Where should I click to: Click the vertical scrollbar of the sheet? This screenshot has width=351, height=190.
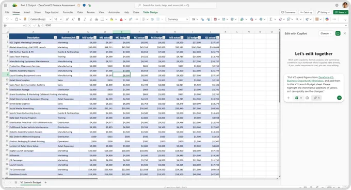280,67
